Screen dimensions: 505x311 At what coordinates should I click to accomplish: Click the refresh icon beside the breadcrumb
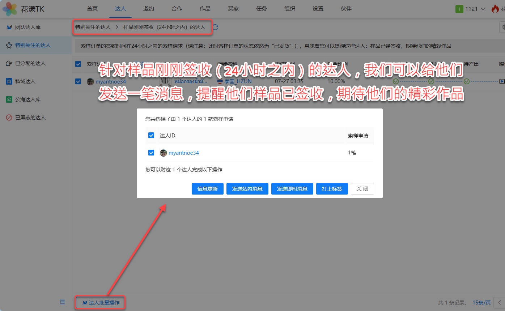[x=215, y=27]
